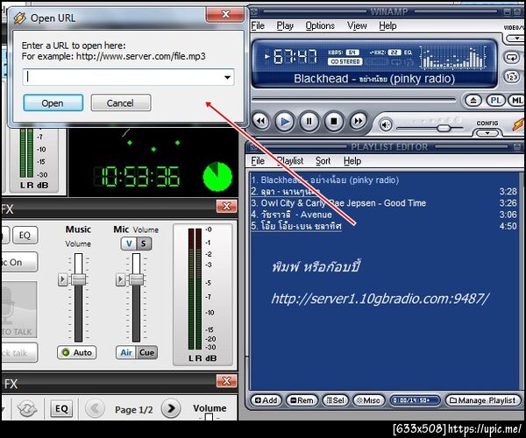The image size is (526, 438).
Task: Open Winamp File menu
Action: click(258, 25)
